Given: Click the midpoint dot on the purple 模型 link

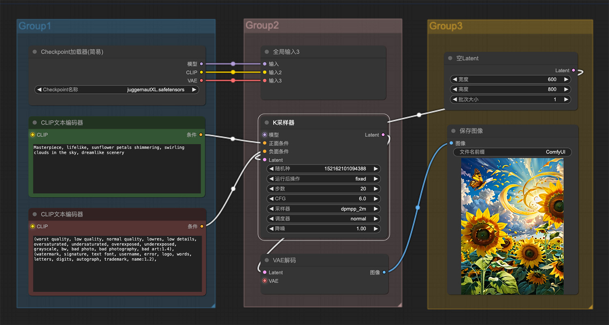Looking at the screenshot, I should 233,64.
